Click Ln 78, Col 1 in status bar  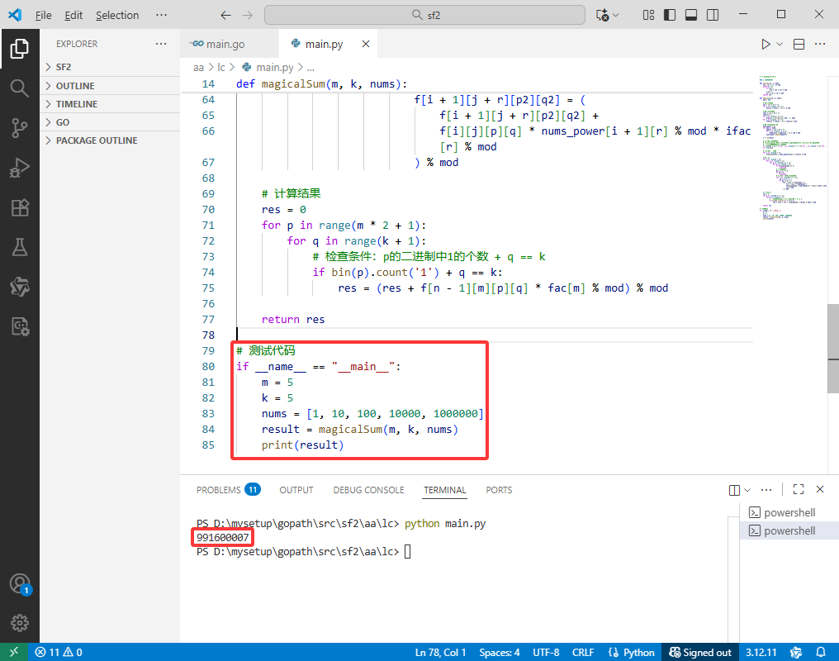point(440,652)
